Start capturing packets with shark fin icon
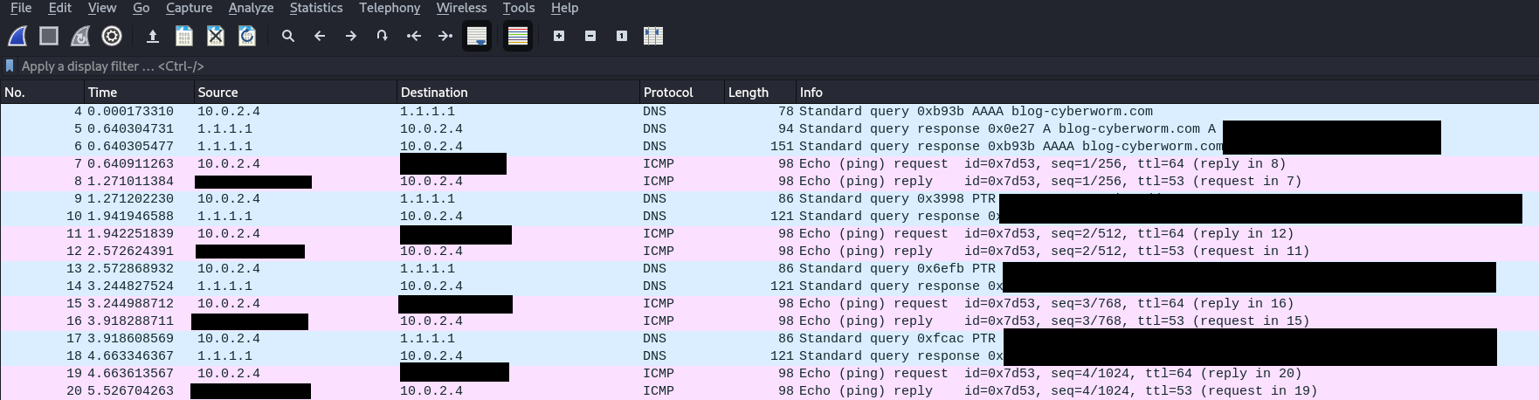Viewport: 1539px width, 400px height. [17, 36]
